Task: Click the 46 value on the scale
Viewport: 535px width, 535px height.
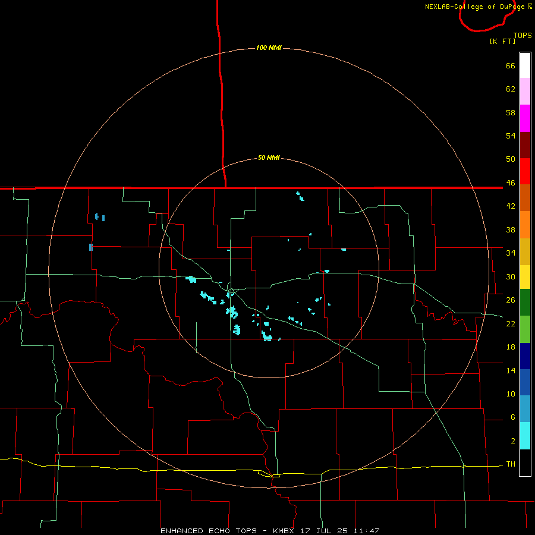Action: (x=511, y=183)
